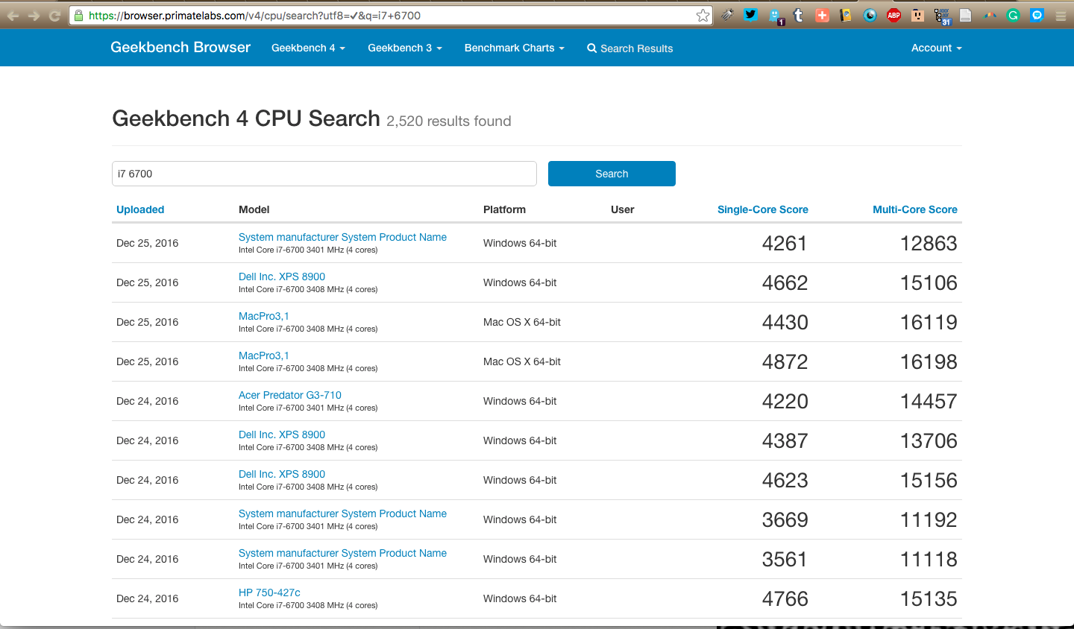This screenshot has height=629, width=1074.
Task: Open System manufacturer result scoring 3669
Action: click(x=342, y=513)
